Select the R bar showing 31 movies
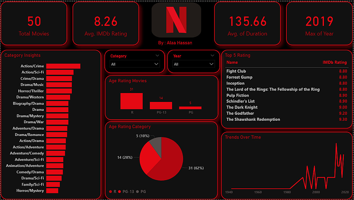Image resolution: width=354 pixels, height=200 pixels. click(x=131, y=101)
